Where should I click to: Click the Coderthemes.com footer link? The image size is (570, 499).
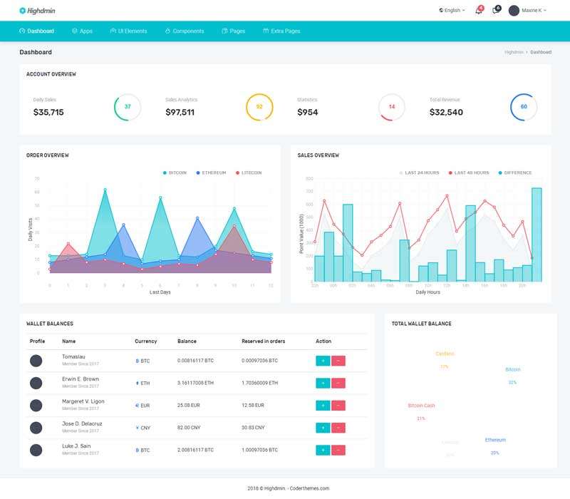[309, 488]
